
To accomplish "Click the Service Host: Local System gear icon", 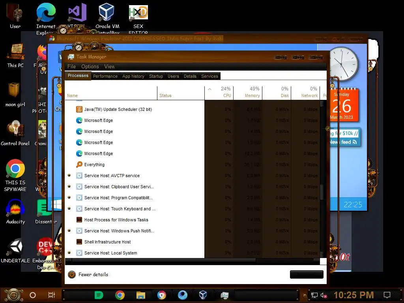I will pos(79,253).
